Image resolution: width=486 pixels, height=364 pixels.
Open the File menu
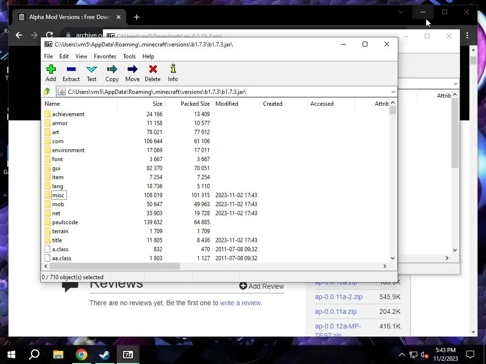click(48, 56)
